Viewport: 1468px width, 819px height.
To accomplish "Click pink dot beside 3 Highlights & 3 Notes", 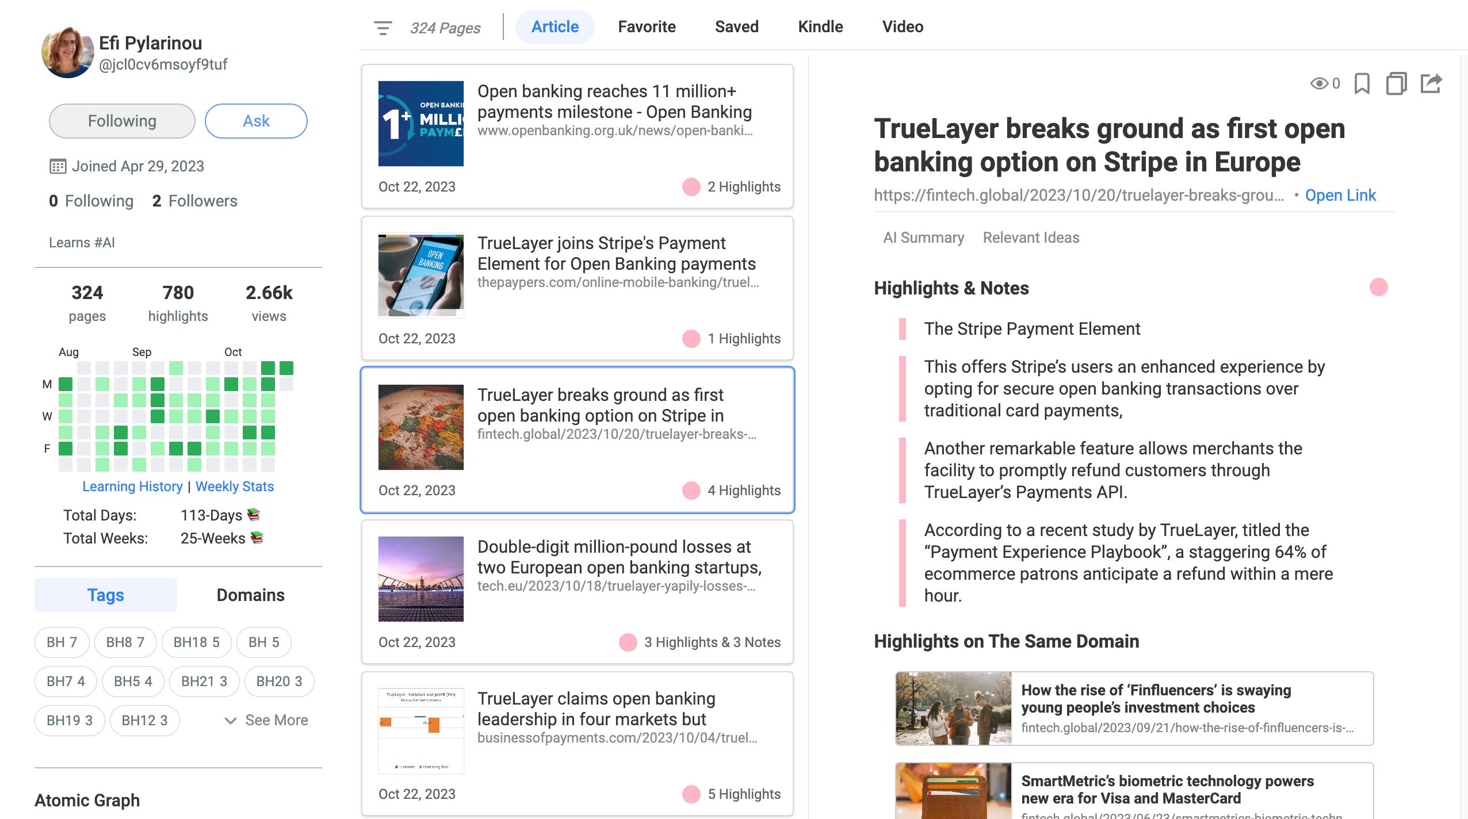I will click(628, 642).
